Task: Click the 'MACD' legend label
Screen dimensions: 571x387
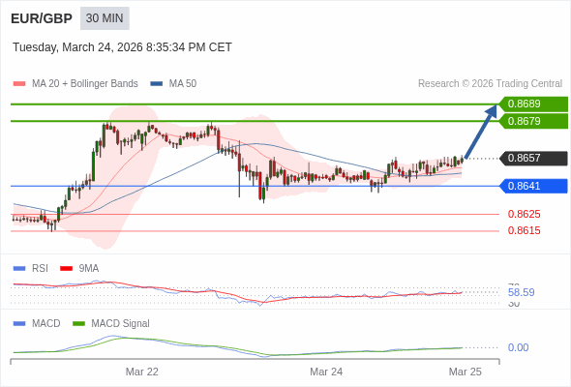Action: click(46, 324)
